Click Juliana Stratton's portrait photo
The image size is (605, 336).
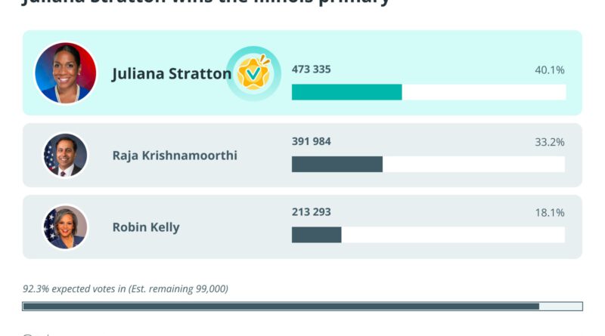[66, 73]
